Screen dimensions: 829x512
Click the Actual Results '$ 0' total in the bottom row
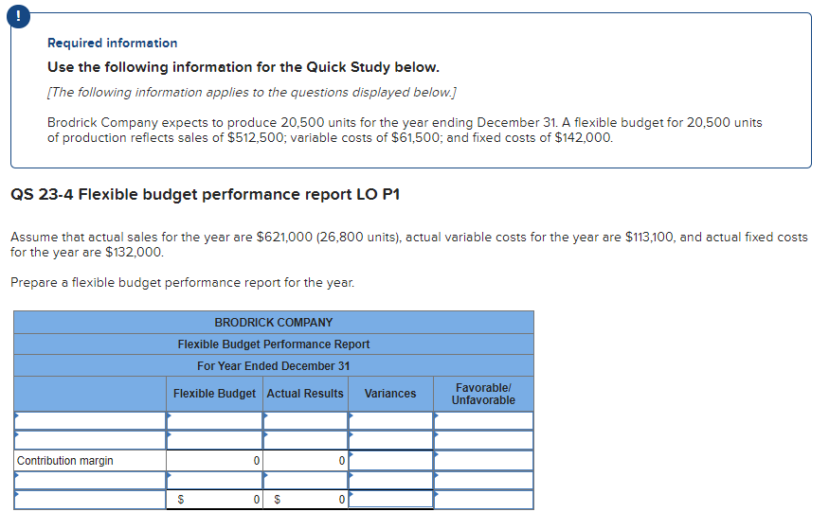click(x=305, y=500)
